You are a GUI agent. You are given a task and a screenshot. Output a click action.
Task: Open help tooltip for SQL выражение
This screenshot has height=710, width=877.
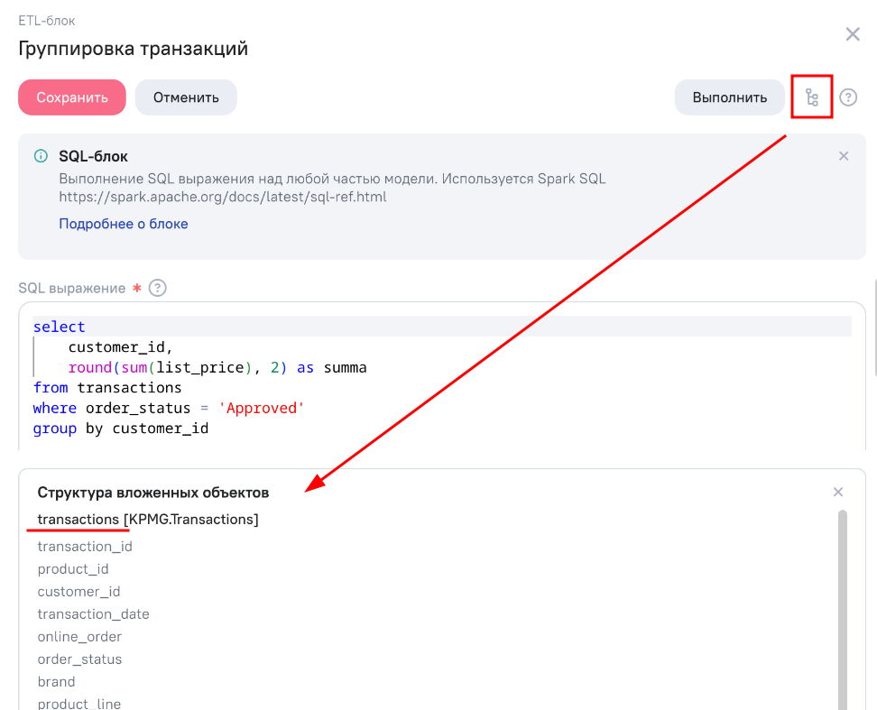click(x=158, y=288)
